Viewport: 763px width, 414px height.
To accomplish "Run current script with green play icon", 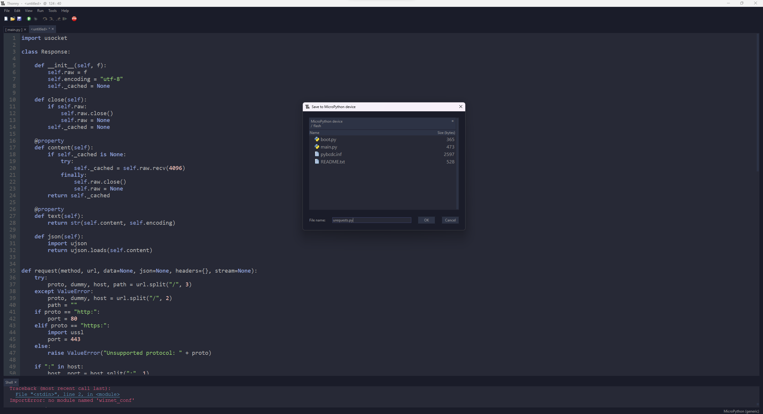I will [29, 19].
